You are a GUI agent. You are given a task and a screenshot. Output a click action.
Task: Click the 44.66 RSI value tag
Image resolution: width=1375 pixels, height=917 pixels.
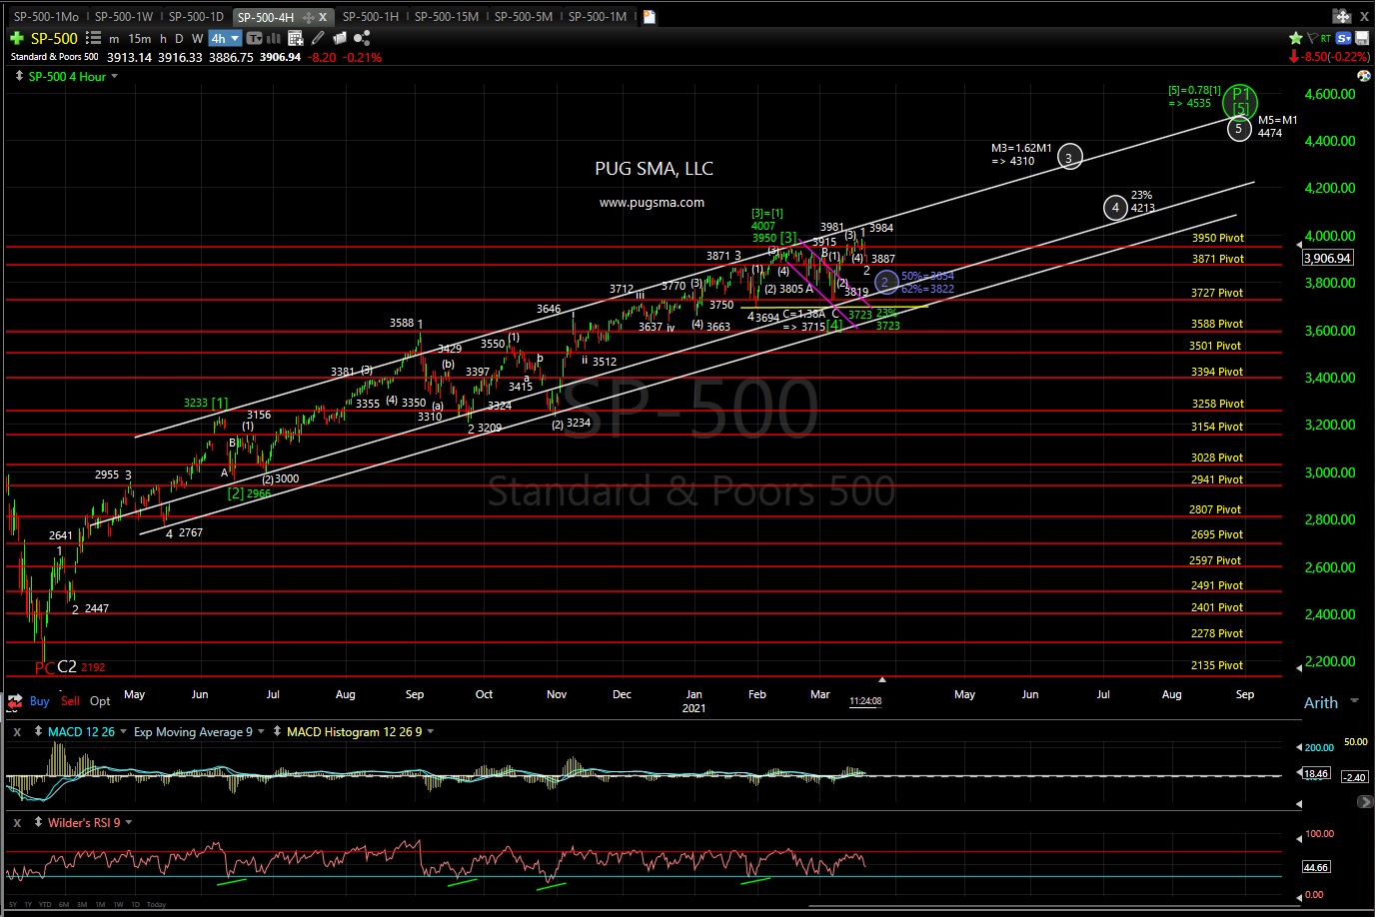pos(1316,867)
